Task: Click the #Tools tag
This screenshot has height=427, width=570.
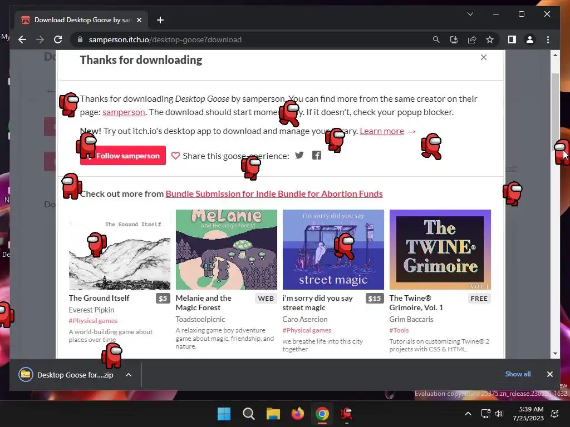Action: pyautogui.click(x=399, y=330)
